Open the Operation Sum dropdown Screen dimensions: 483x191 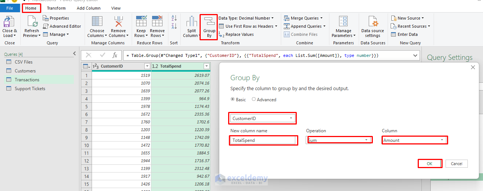[339, 140]
